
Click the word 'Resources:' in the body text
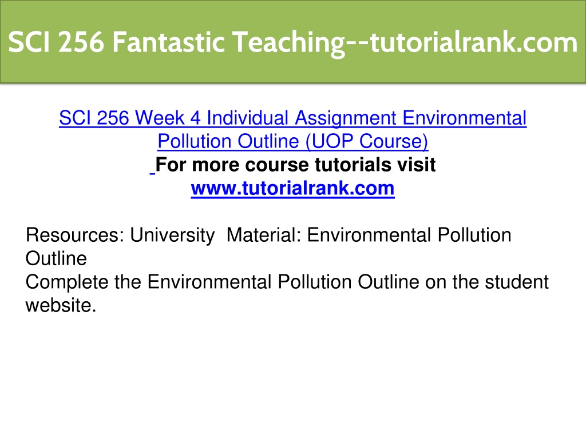click(75, 235)
